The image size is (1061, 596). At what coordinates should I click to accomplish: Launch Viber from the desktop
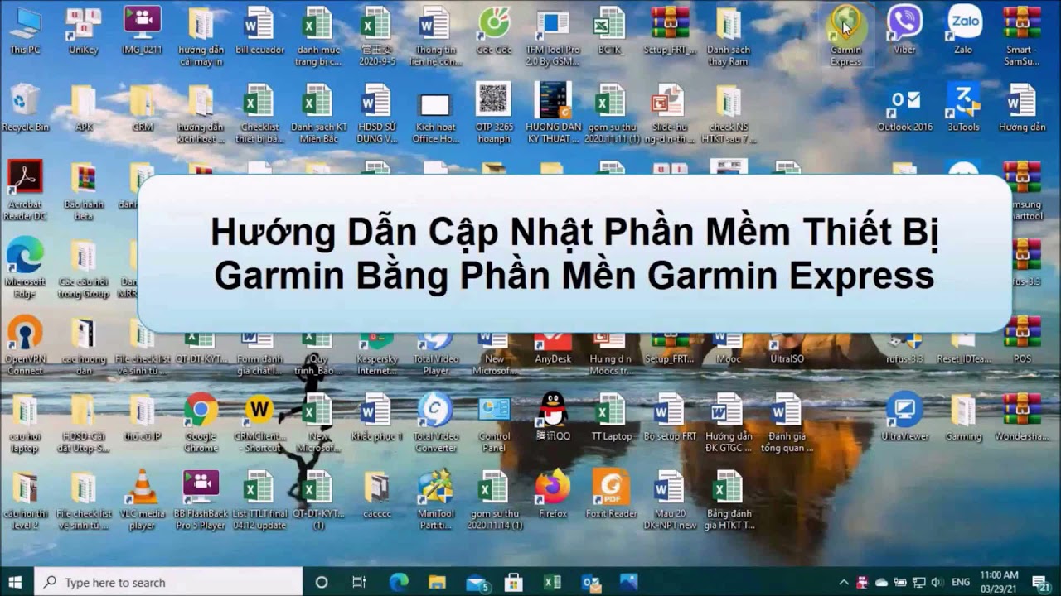click(904, 31)
